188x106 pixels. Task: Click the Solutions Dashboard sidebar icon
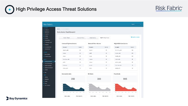[44, 62]
